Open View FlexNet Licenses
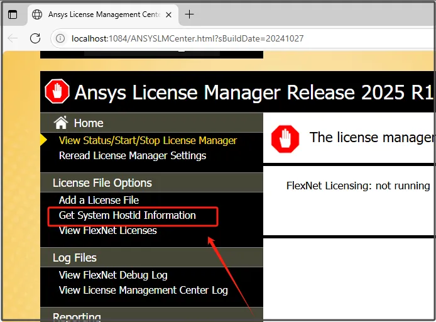The width and height of the screenshot is (436, 322). (x=108, y=230)
